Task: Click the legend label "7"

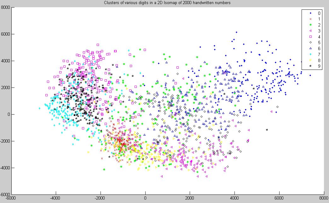Action: click(319, 54)
